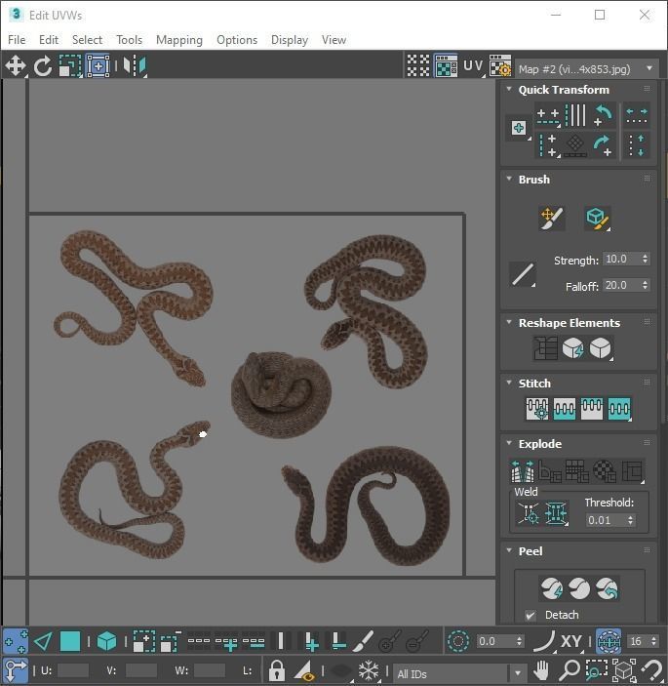Image resolution: width=668 pixels, height=686 pixels.
Task: Toggle Lock Selected subobjects padlock
Action: 276,670
